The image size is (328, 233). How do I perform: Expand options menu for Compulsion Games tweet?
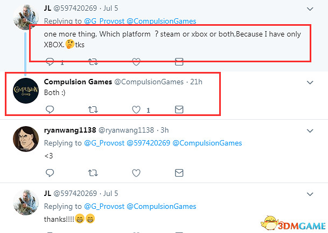click(310, 82)
